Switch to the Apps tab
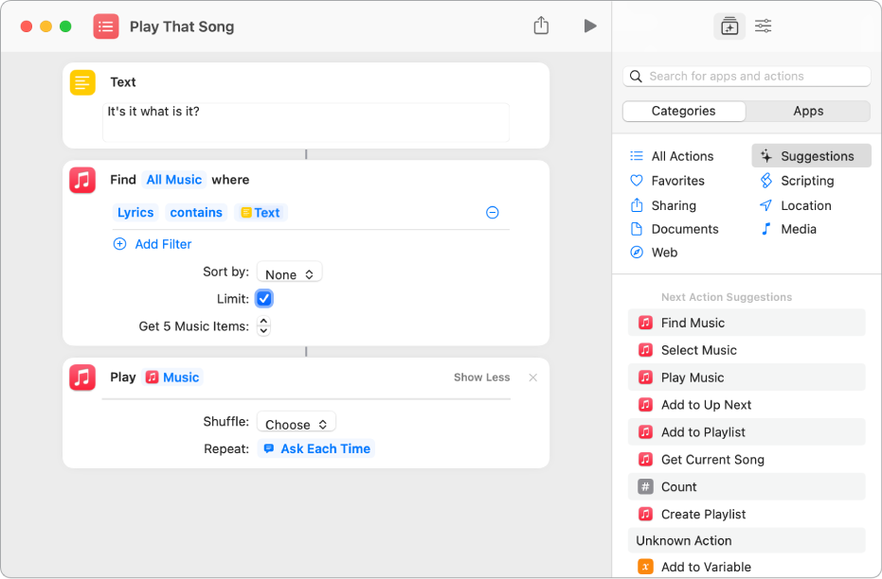The image size is (882, 579). pyautogui.click(x=807, y=111)
